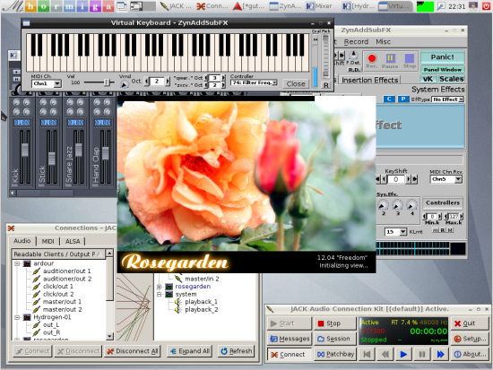Click the Kick channel volume fader
This screenshot has height=370, width=493.
[24, 150]
